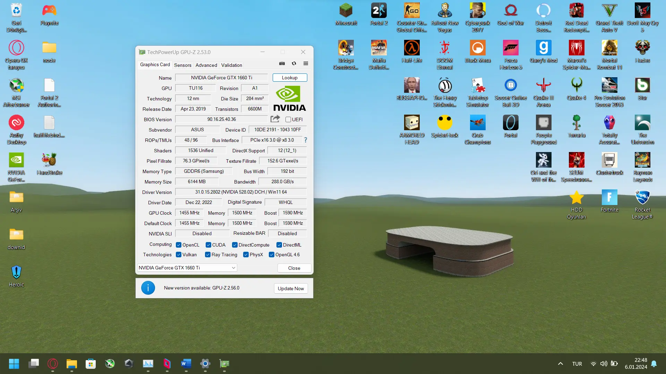The image size is (666, 374).
Task: Open the clock and date flyout
Action: tap(636, 364)
